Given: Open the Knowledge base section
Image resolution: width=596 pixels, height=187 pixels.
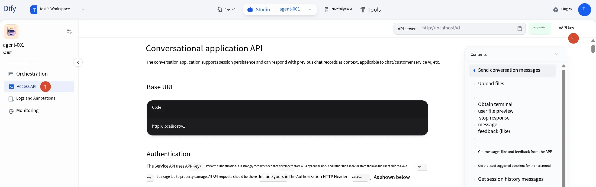Looking at the screenshot, I should (x=339, y=9).
